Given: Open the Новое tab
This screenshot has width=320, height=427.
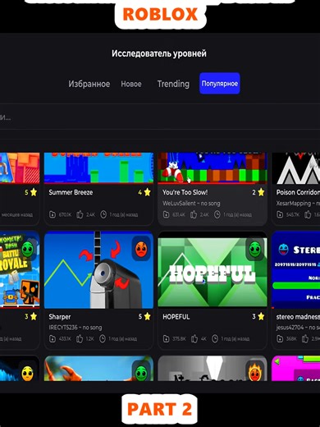Looking at the screenshot, I should (131, 84).
